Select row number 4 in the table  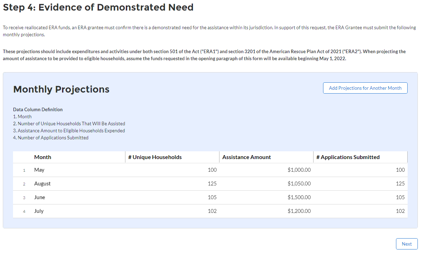[x=24, y=211]
